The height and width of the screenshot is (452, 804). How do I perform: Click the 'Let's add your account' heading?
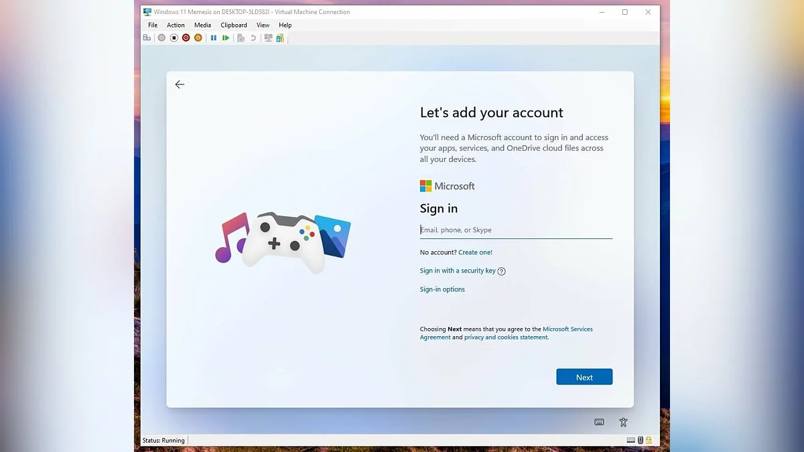[491, 112]
